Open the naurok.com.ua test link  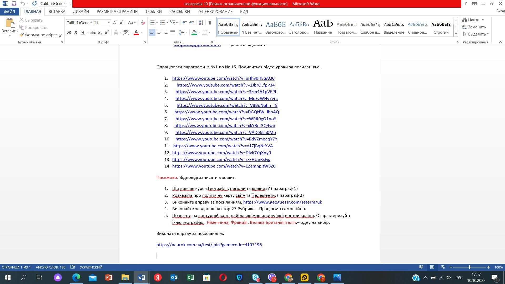pos(209,245)
